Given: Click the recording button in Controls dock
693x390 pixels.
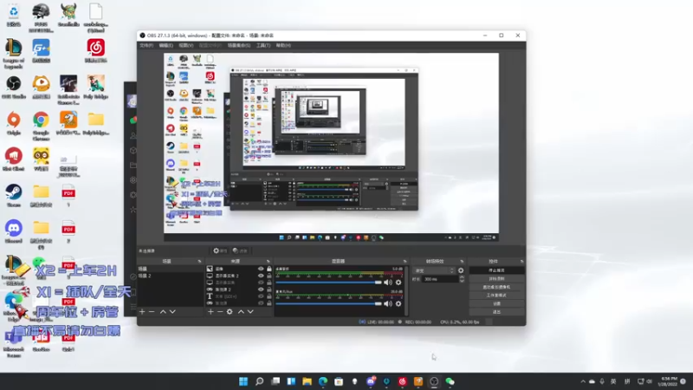Looking at the screenshot, I should [496, 278].
